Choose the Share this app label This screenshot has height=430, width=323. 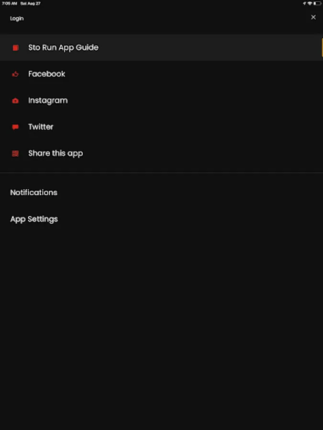point(56,153)
